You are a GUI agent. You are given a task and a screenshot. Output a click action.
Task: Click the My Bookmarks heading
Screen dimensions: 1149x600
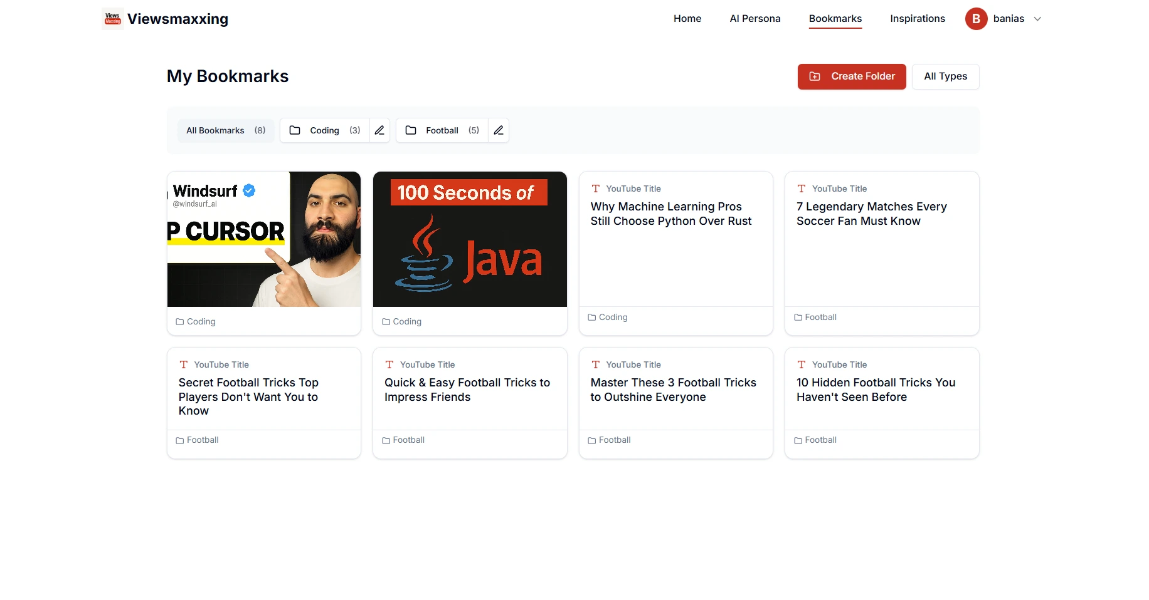pos(228,76)
